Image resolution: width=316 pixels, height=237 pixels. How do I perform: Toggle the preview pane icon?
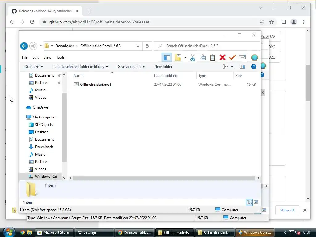point(243,67)
